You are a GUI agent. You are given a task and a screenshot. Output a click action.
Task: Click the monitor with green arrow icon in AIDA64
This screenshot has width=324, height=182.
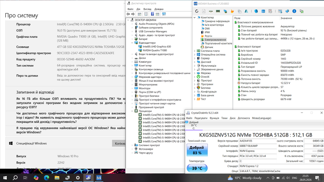[301, 11]
